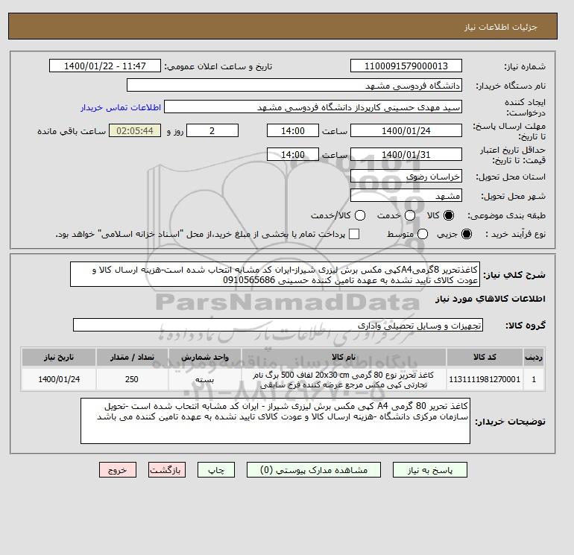Viewport: 574px width, 555px height.
Task: Click the requester name field سید مهدی حسینی
Action: click(313, 107)
